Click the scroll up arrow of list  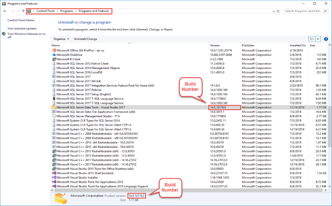click(330, 45)
